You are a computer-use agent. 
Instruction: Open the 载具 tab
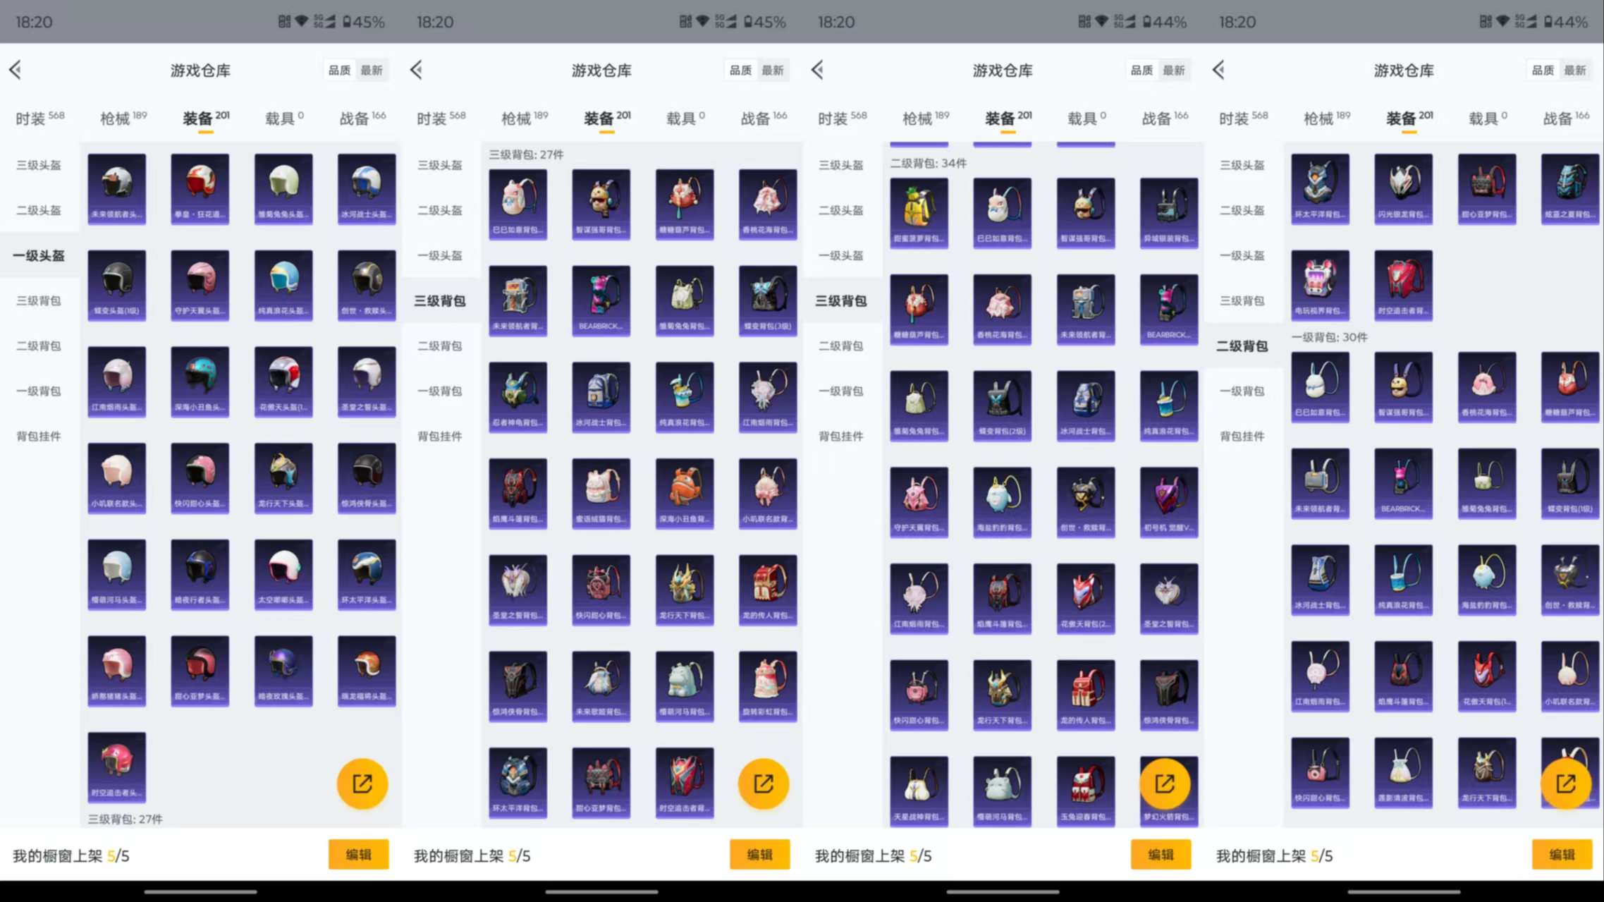click(x=283, y=117)
